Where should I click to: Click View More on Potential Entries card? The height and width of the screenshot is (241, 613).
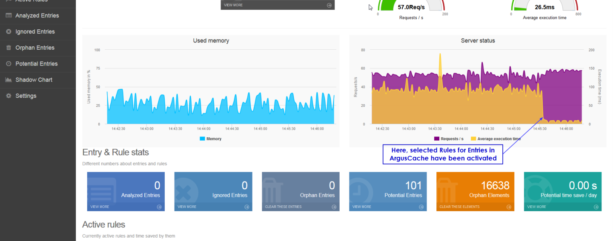point(361,207)
